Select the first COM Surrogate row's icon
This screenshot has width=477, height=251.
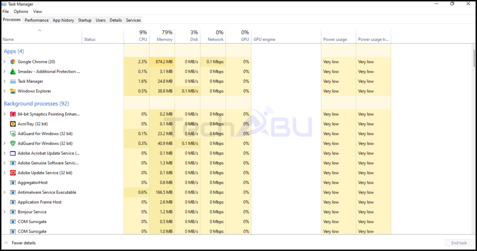point(13,222)
